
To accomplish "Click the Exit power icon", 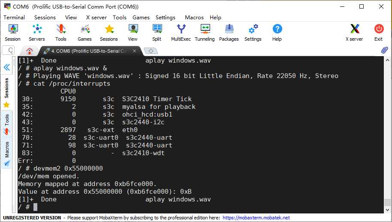I will click(379, 32).
